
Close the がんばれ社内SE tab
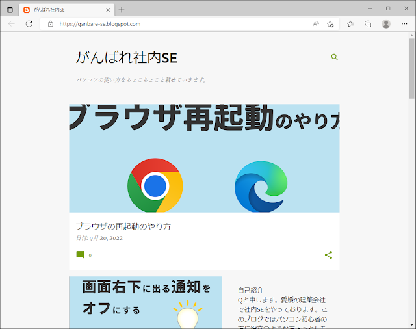pyautogui.click(x=108, y=10)
